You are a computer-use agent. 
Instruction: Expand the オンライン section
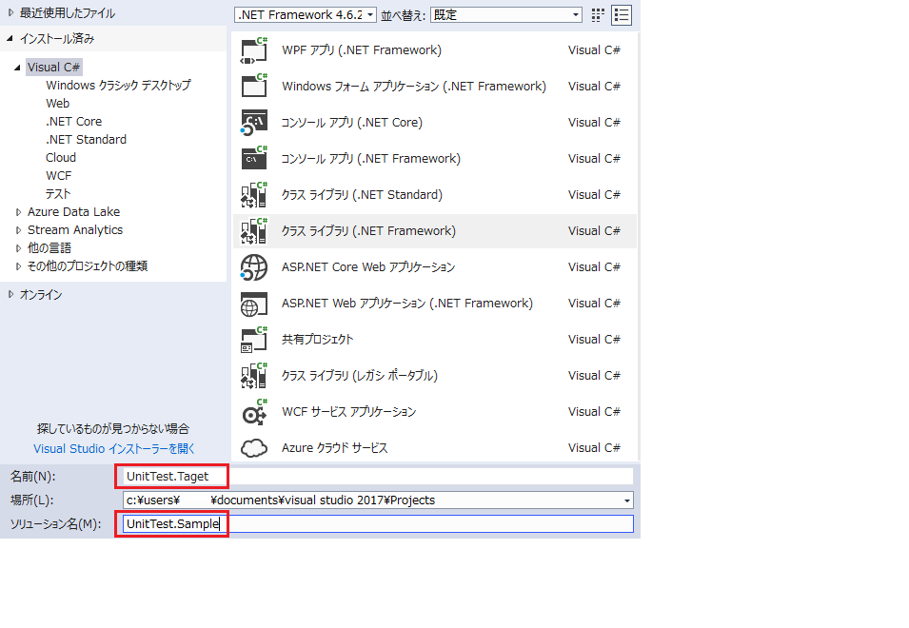[11, 294]
